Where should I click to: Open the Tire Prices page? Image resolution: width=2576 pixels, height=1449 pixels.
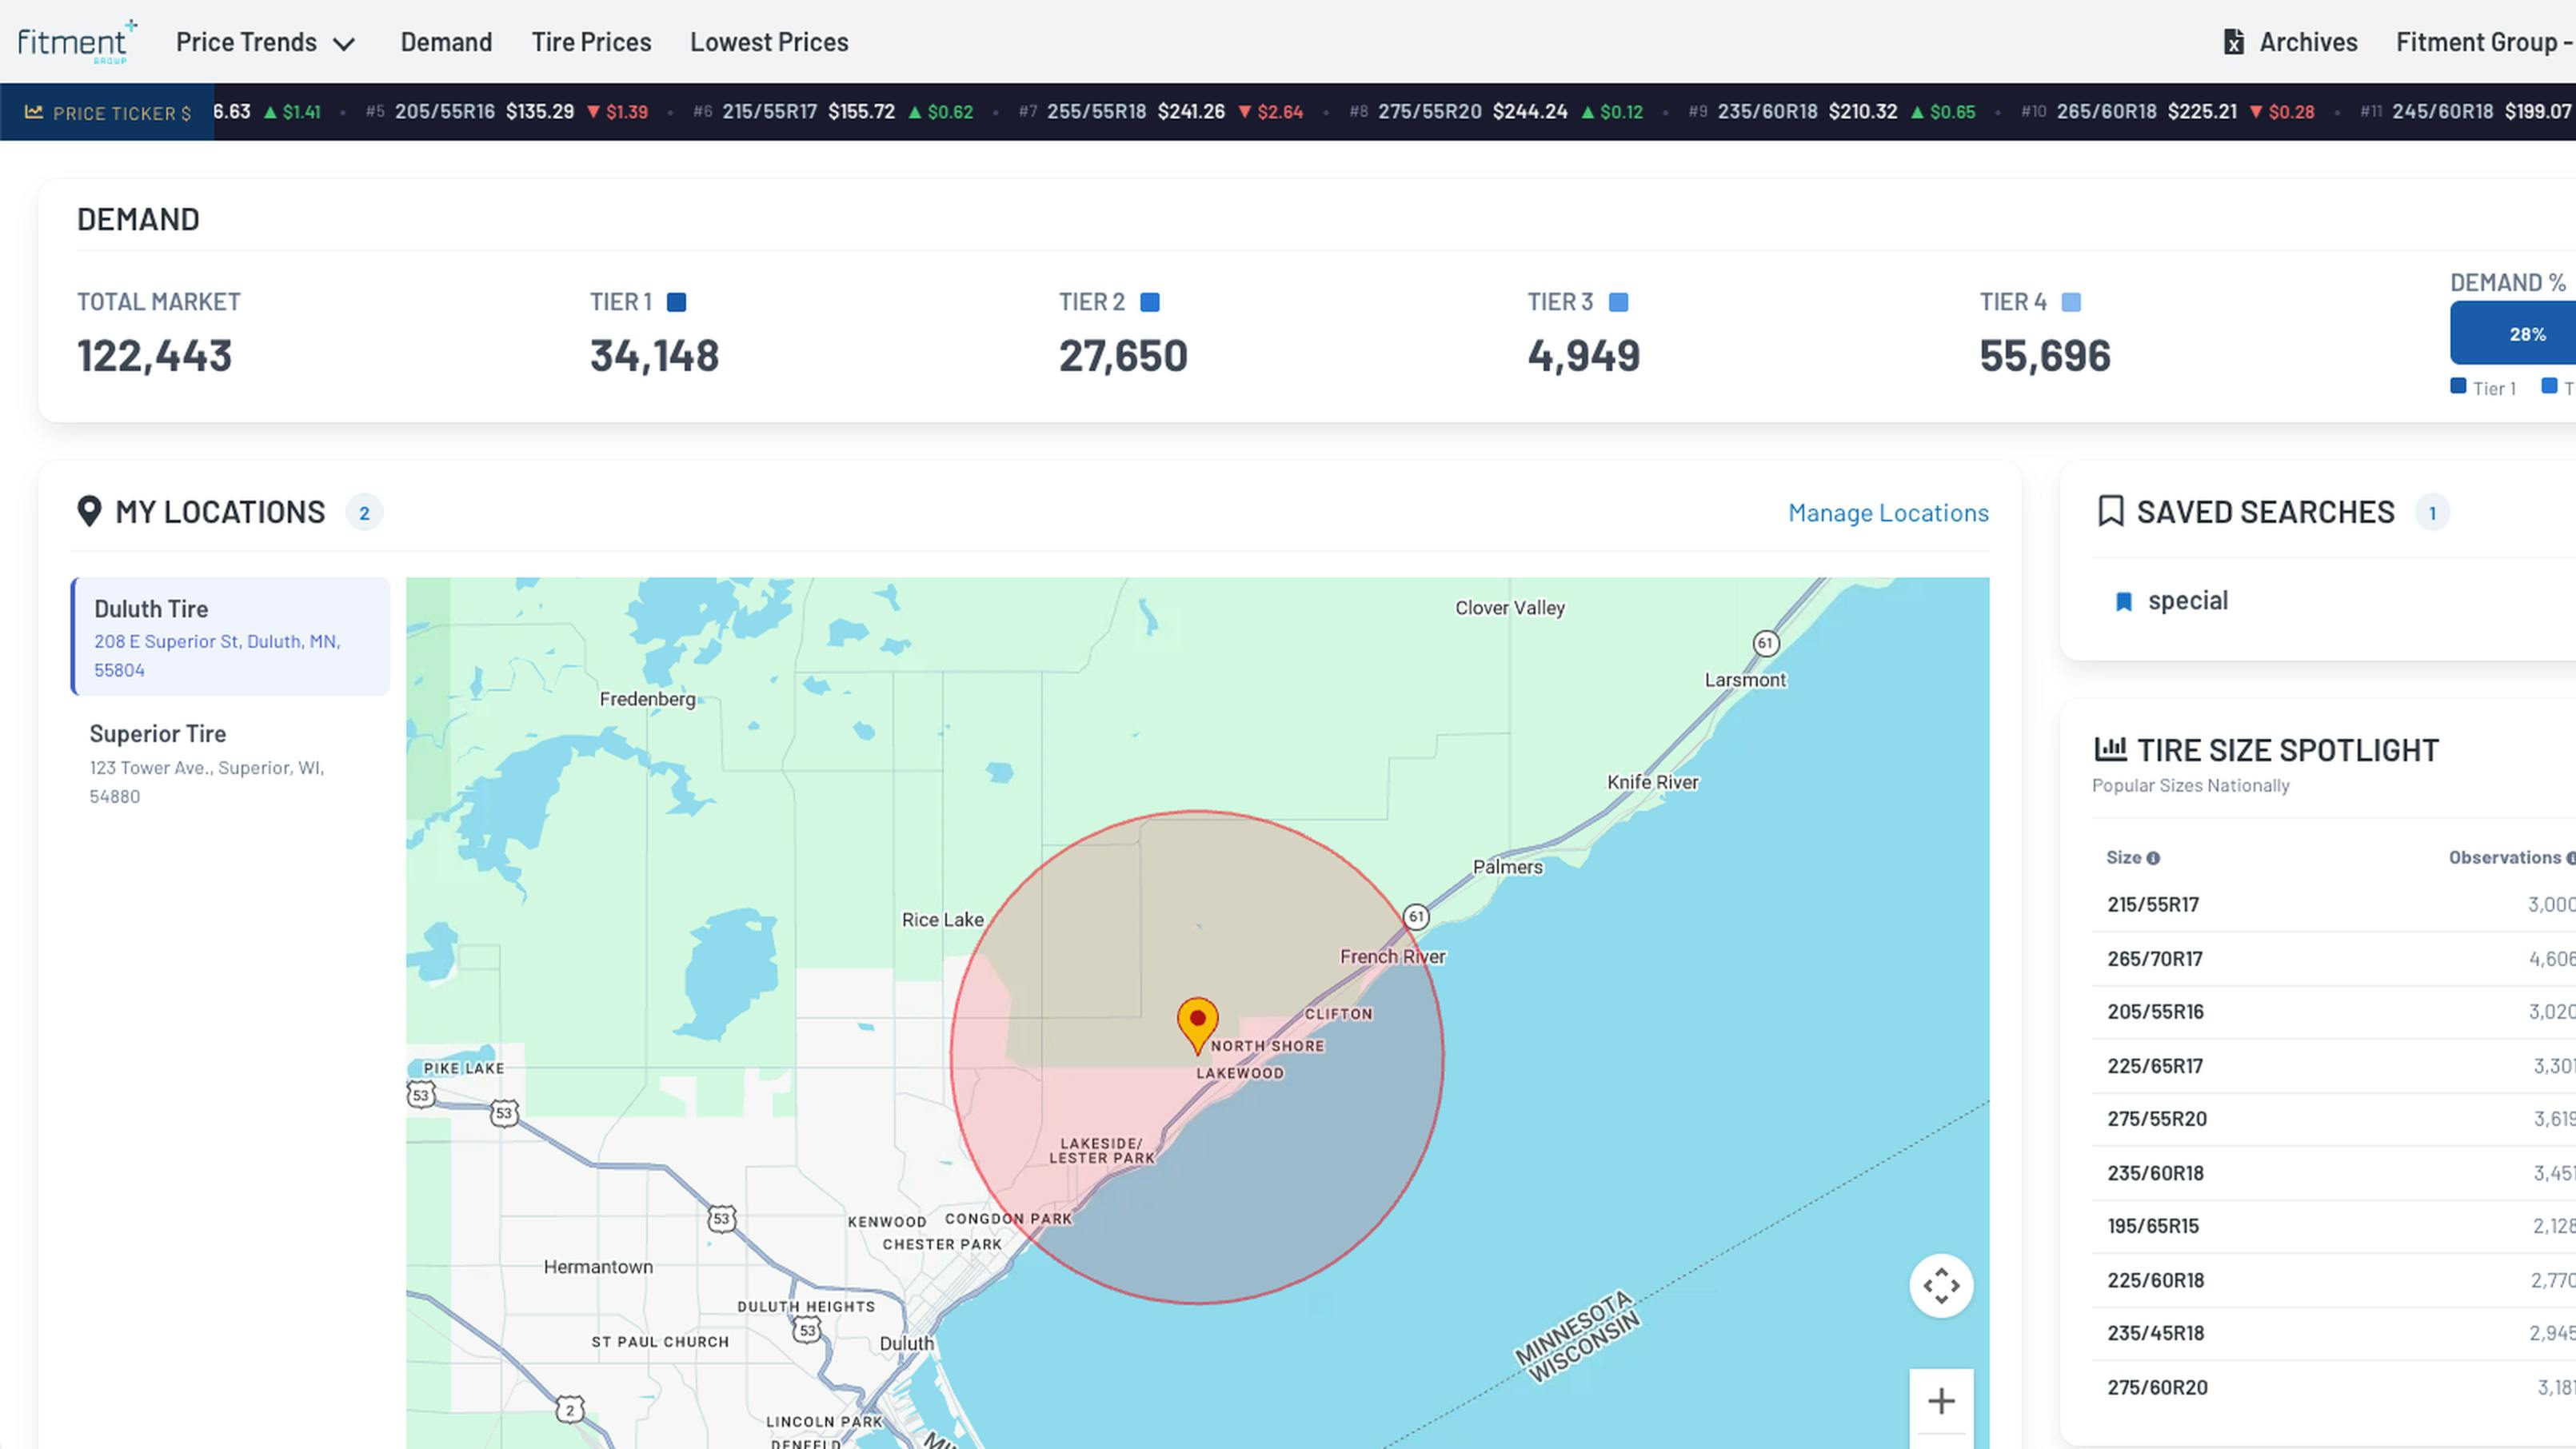(591, 42)
